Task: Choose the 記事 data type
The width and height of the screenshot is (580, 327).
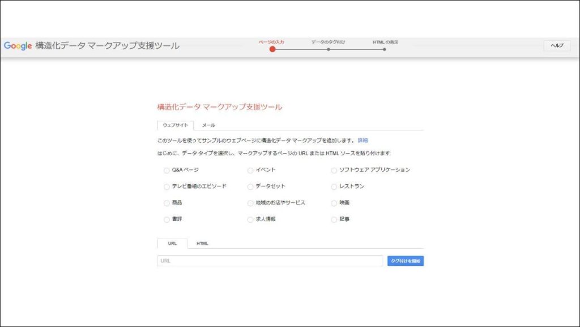Action: pos(334,219)
